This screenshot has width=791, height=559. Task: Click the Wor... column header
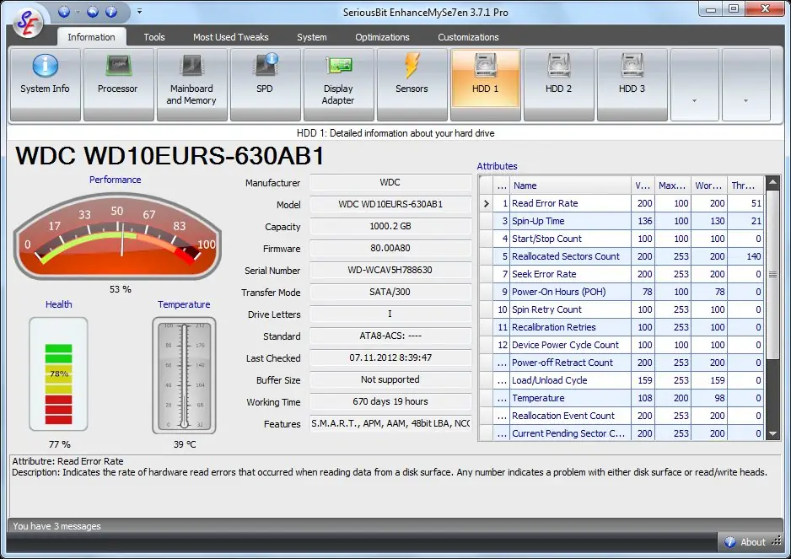tap(708, 185)
